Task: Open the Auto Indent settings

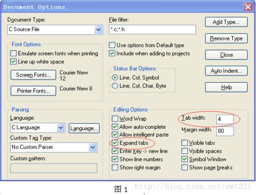Action: [226, 71]
